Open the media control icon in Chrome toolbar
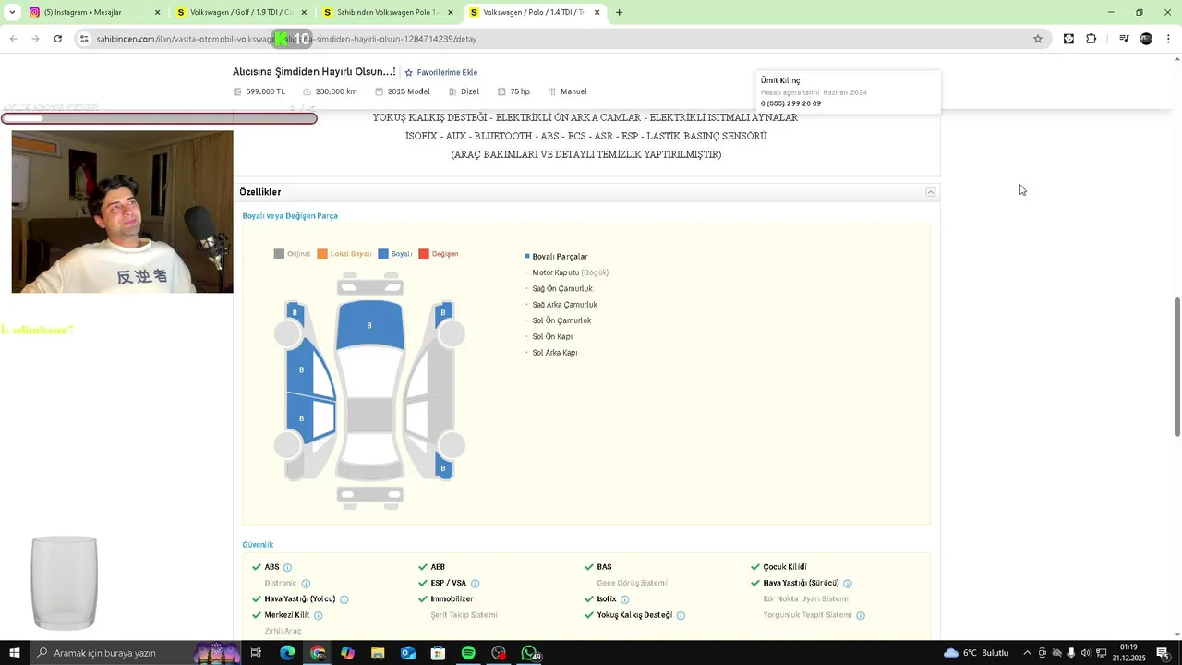 (1124, 39)
